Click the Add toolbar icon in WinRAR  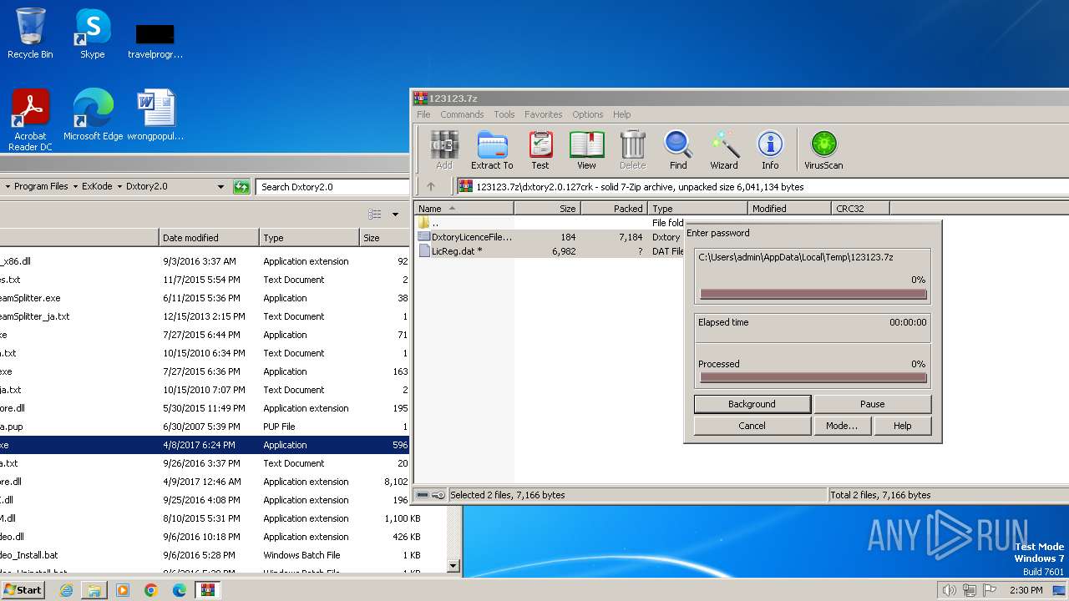tap(443, 150)
